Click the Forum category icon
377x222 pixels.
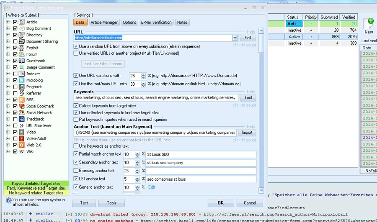(x=22, y=54)
